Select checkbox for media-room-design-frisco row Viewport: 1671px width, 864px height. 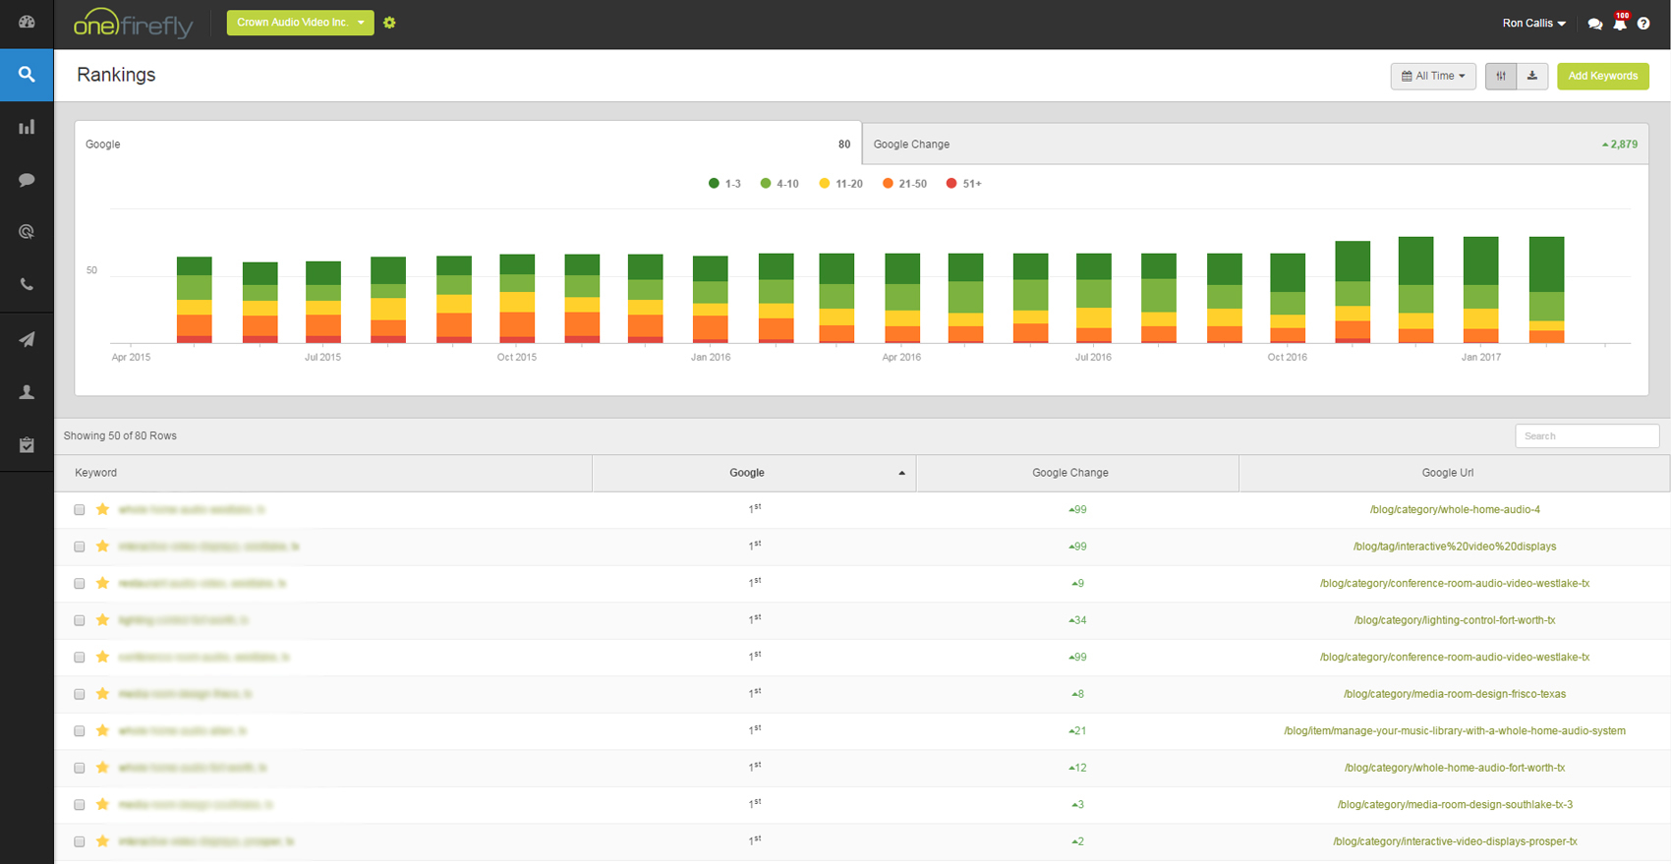[x=80, y=694]
